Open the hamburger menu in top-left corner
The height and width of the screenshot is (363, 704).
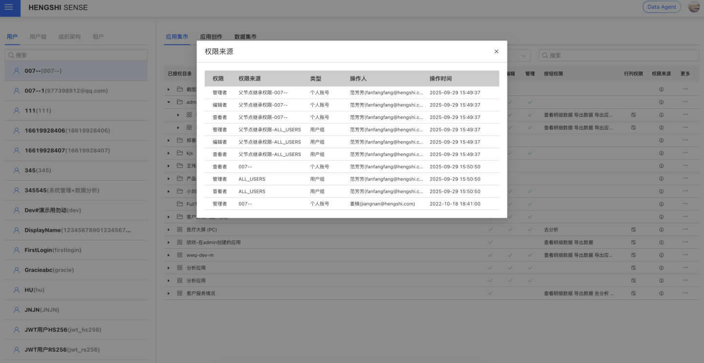pyautogui.click(x=9, y=7)
